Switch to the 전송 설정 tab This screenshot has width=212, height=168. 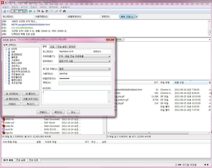(62, 47)
